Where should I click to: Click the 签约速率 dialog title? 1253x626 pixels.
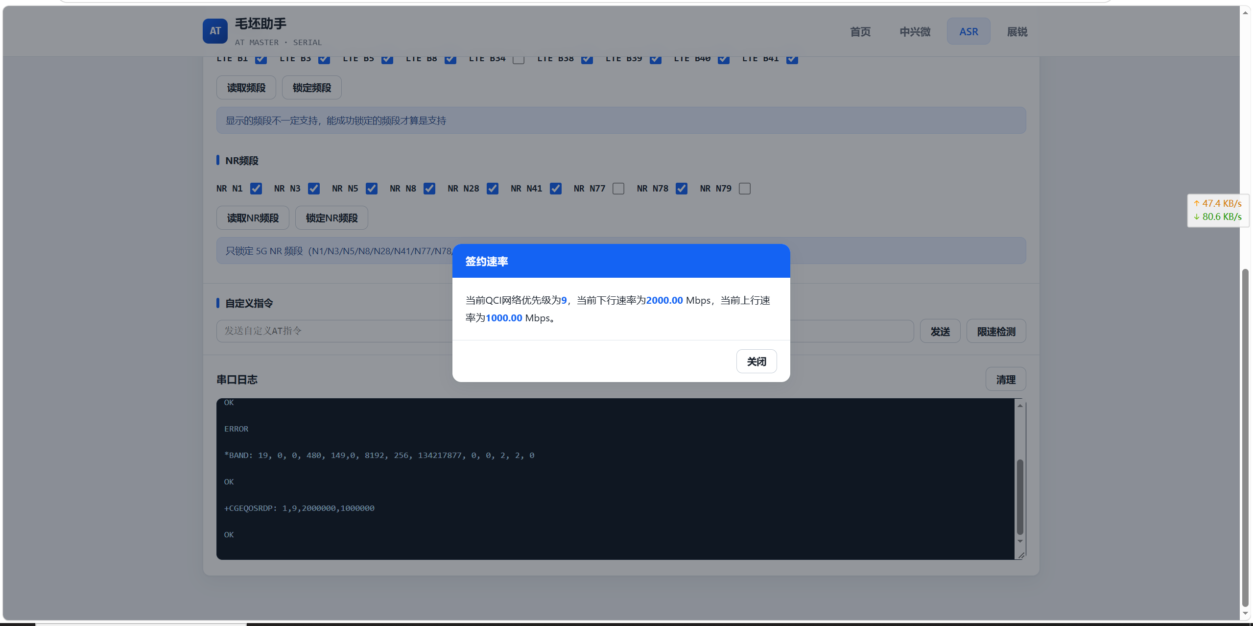(486, 262)
